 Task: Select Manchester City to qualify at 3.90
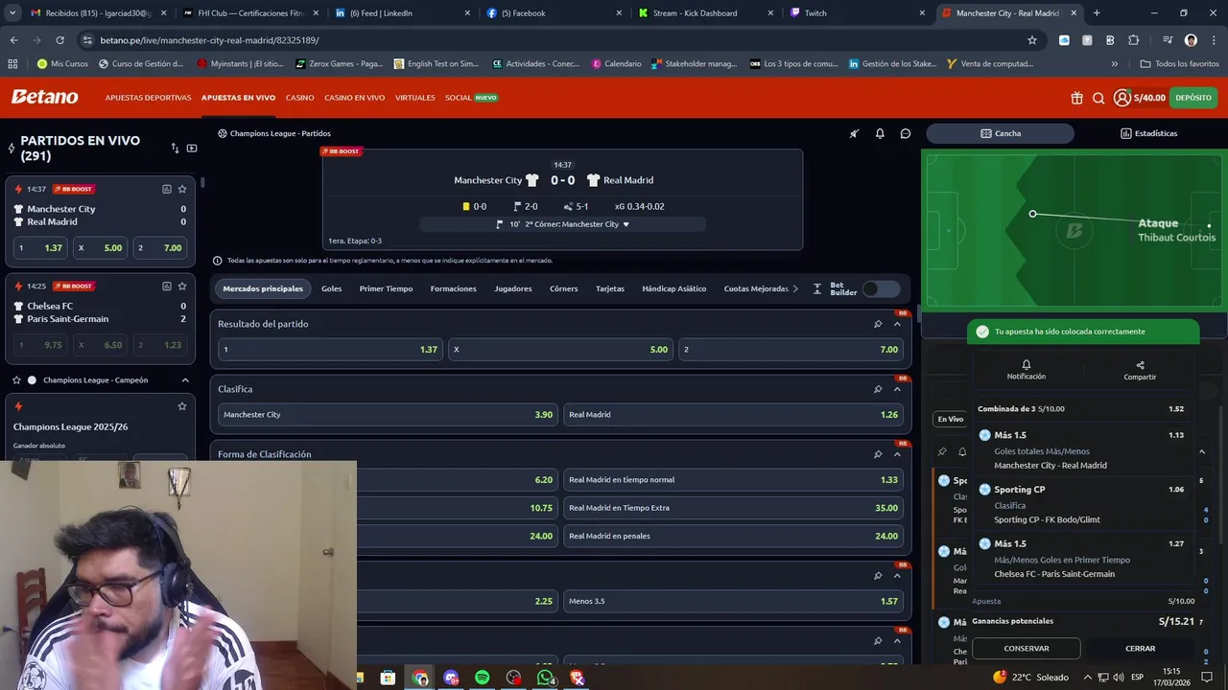[388, 415]
